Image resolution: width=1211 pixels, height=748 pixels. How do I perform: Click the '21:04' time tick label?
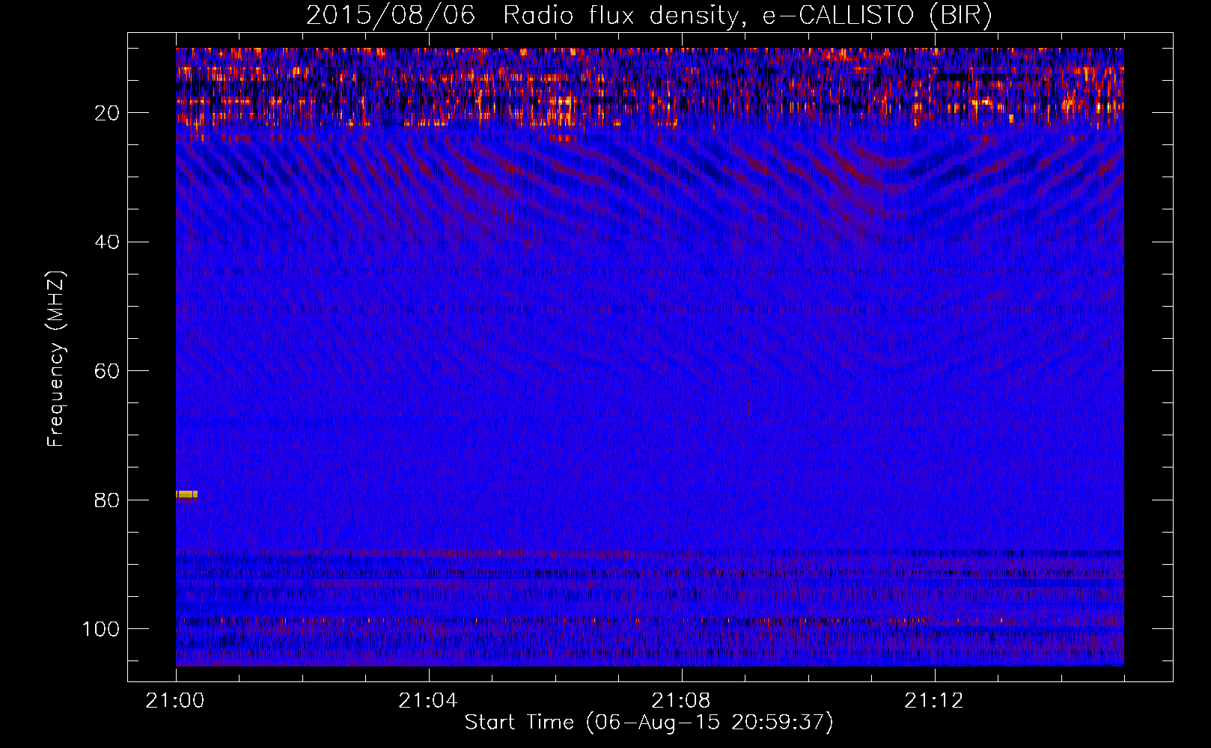tap(428, 701)
